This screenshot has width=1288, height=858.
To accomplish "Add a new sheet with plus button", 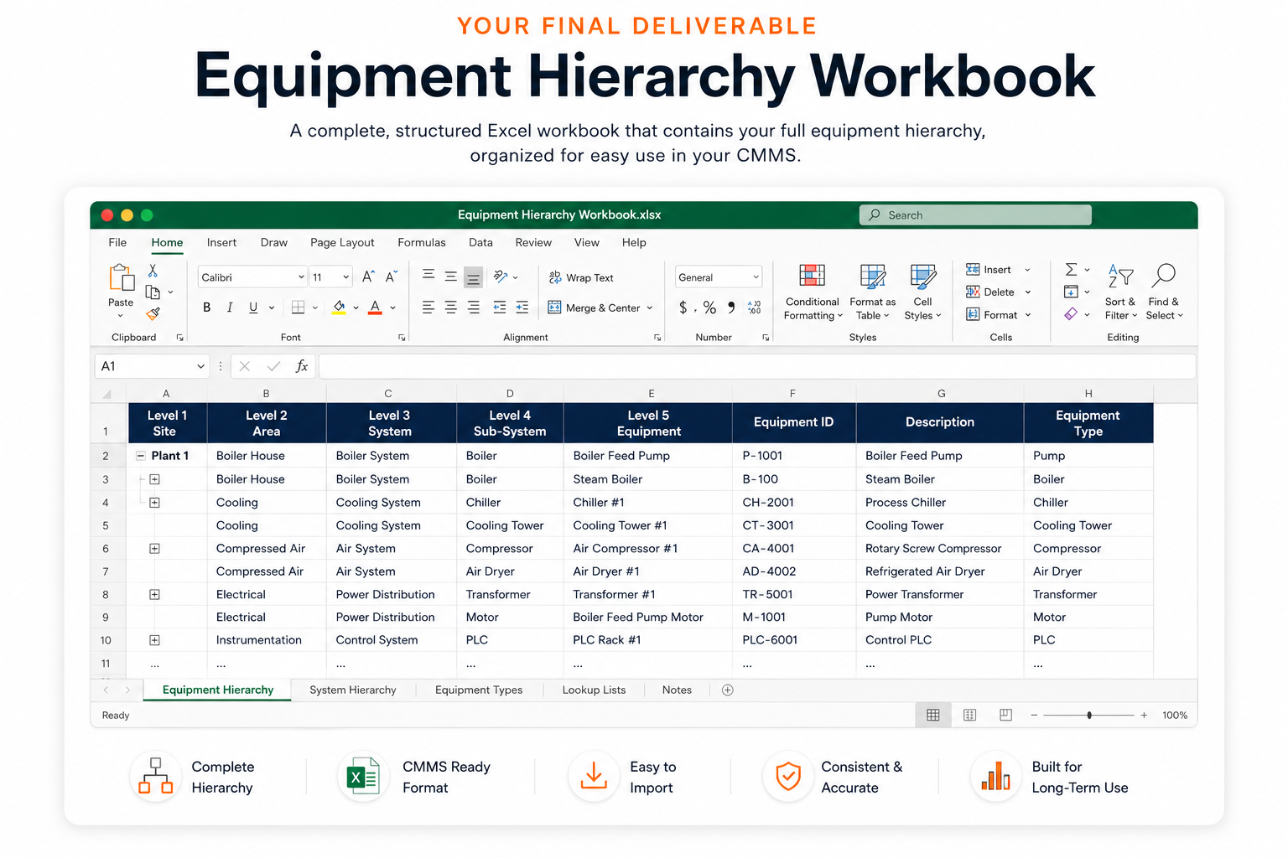I will point(728,690).
